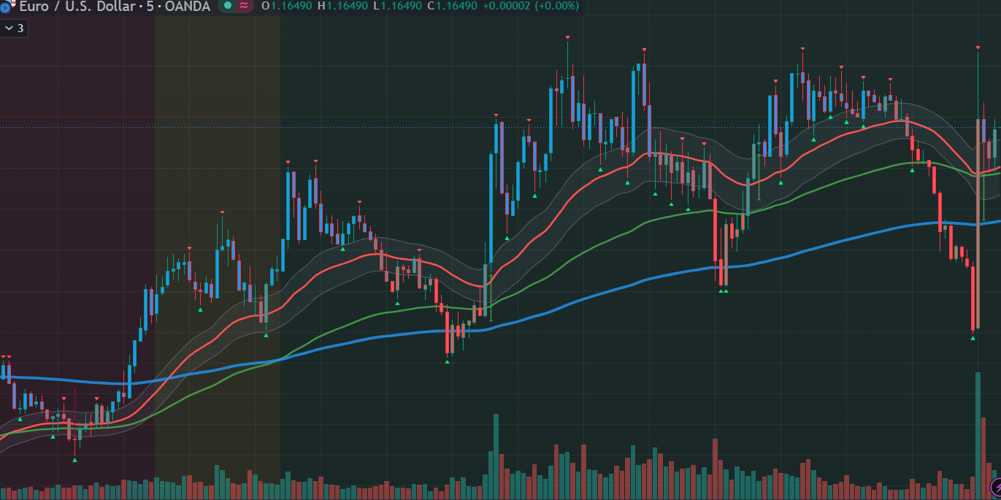Screen dimensions: 1001x500
Task: Click the purple lightning bolt icon
Action: pyautogui.click(x=997, y=486)
